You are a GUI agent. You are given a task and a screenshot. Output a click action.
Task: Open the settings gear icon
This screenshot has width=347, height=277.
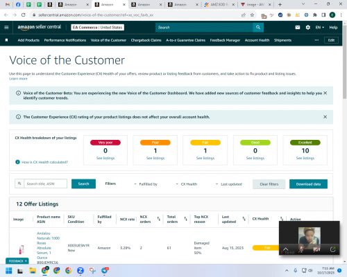[307, 28]
